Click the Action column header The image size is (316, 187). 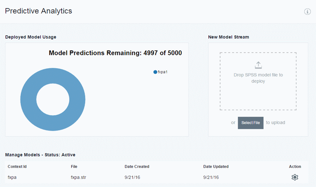(x=295, y=166)
